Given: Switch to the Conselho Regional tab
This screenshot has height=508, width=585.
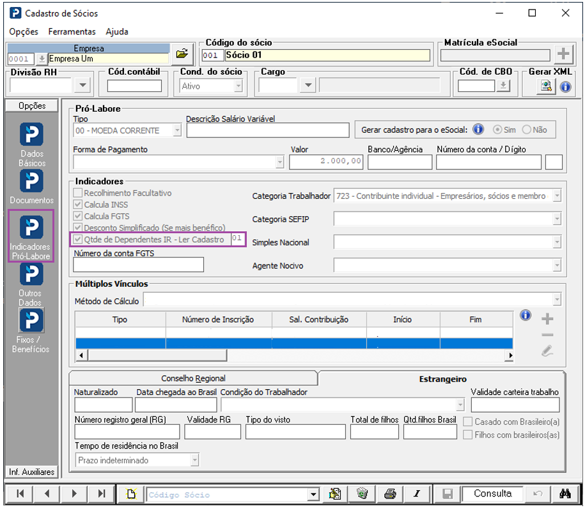Looking at the screenshot, I should (192, 378).
